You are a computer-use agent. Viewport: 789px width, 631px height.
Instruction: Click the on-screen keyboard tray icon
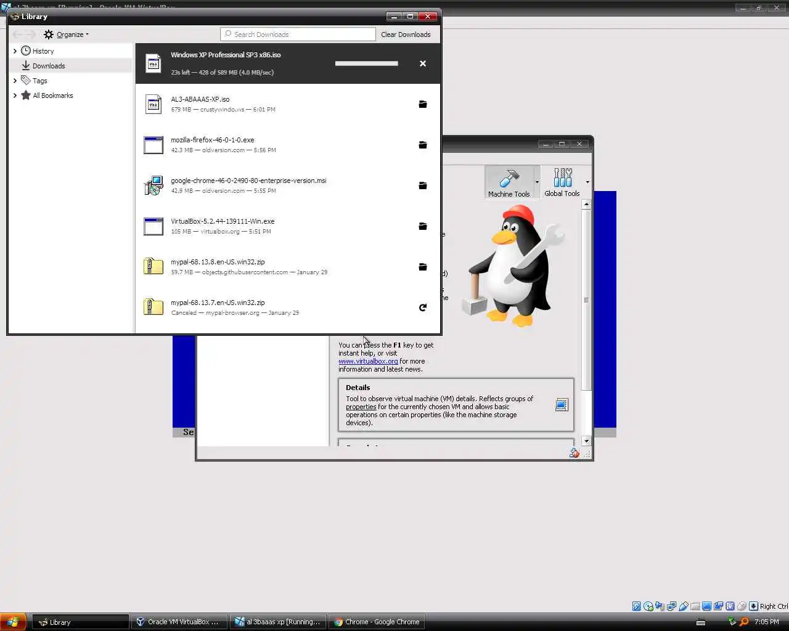coord(701,622)
